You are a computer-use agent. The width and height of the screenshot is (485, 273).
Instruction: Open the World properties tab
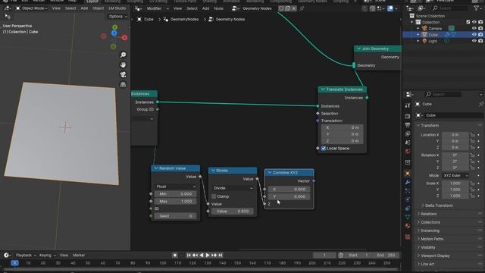click(x=408, y=152)
